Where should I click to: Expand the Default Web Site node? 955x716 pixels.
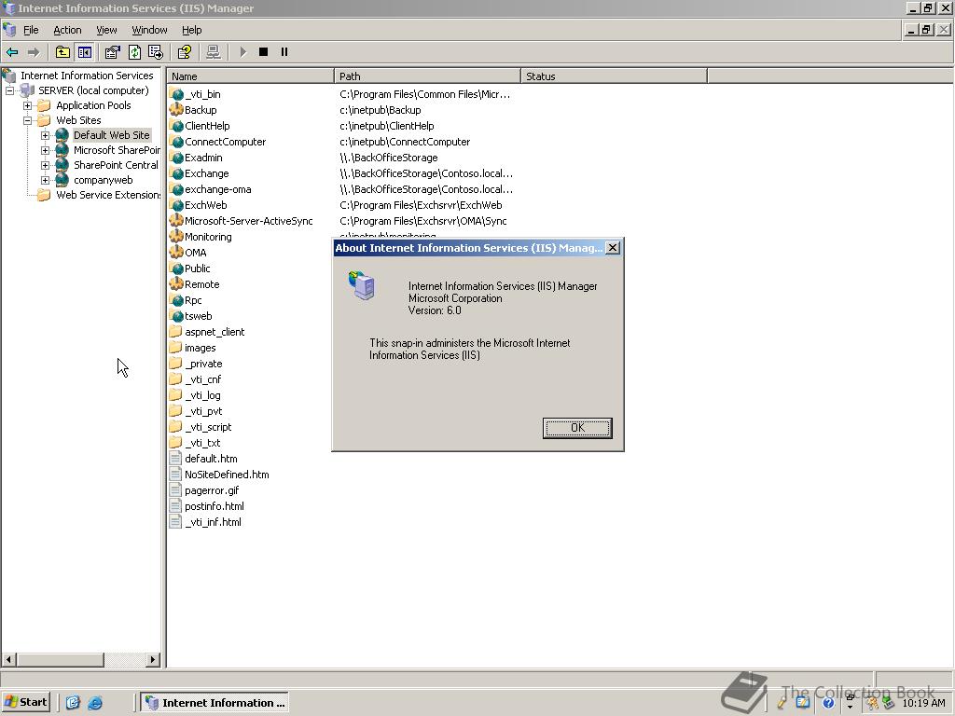click(x=45, y=135)
